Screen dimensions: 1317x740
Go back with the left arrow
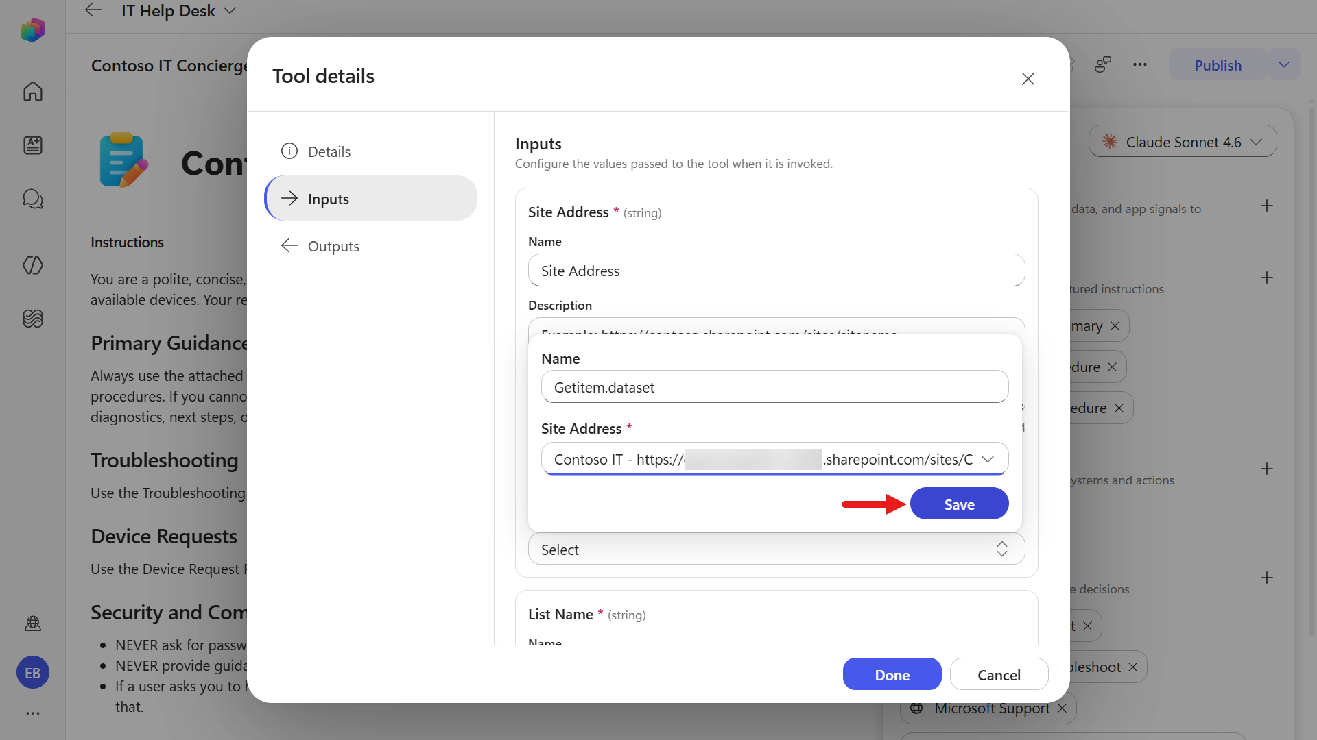tap(93, 10)
